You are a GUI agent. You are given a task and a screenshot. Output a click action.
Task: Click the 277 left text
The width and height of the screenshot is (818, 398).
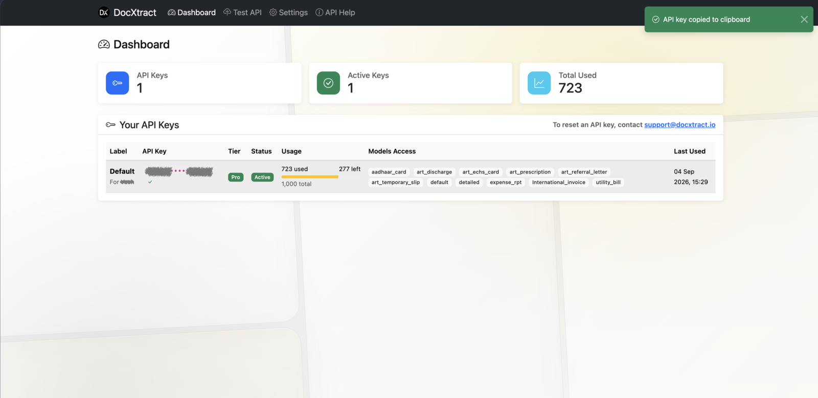pyautogui.click(x=350, y=169)
